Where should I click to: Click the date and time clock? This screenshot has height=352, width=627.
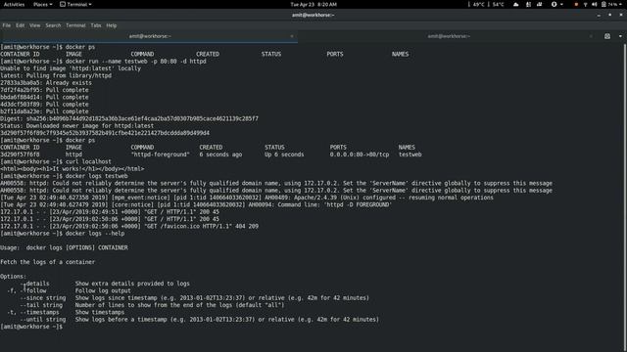[313, 4]
